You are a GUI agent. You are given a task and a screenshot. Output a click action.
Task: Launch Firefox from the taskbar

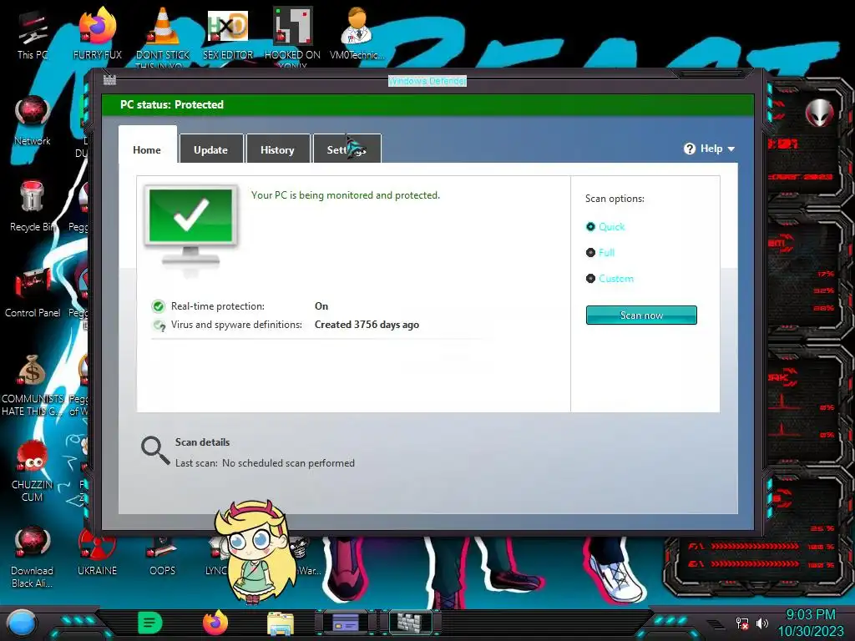point(215,623)
